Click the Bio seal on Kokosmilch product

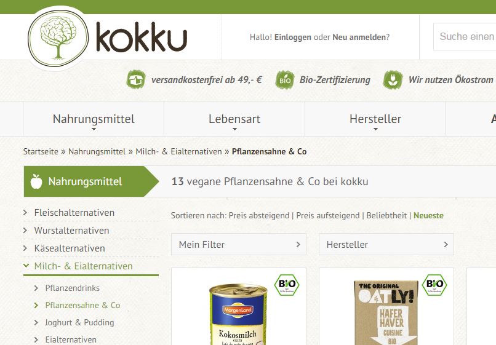(287, 285)
